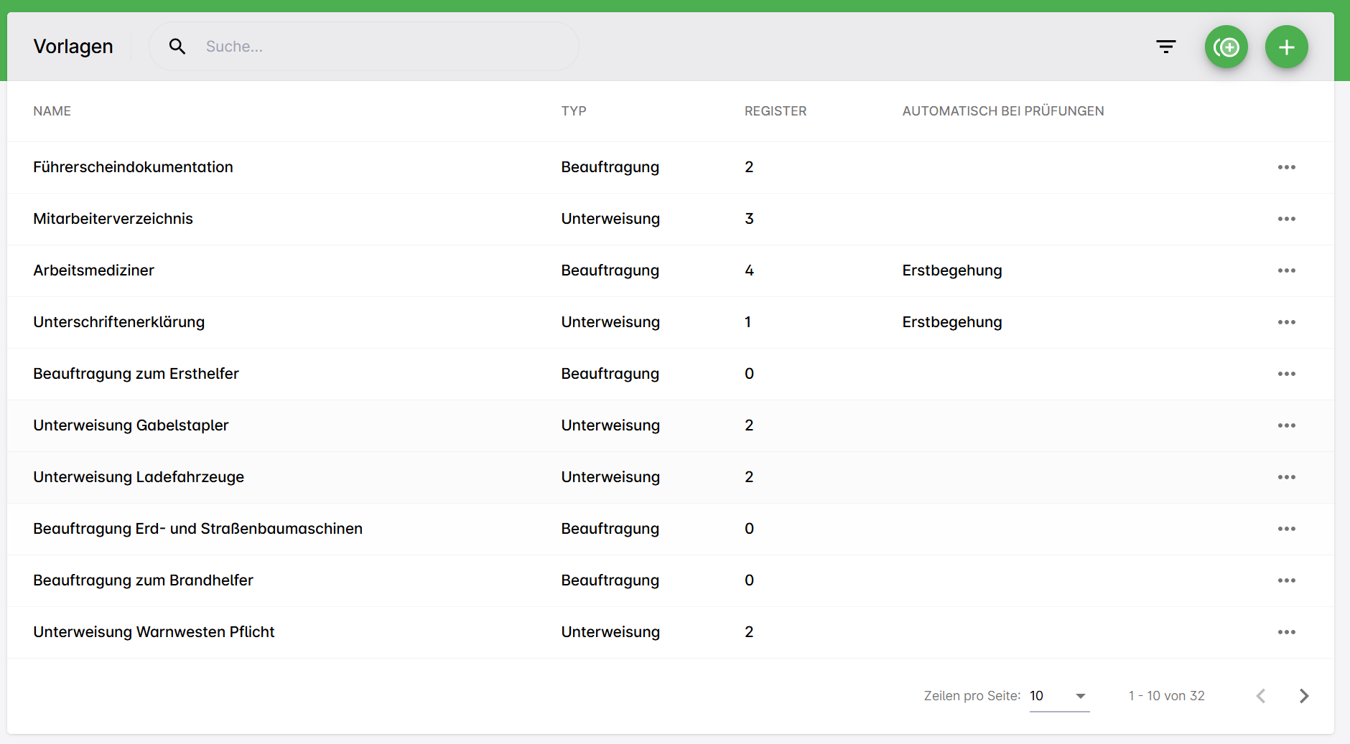Open three-dot menu for Arbeitsmediziner
Screen dimensions: 1350x744
1286,270
